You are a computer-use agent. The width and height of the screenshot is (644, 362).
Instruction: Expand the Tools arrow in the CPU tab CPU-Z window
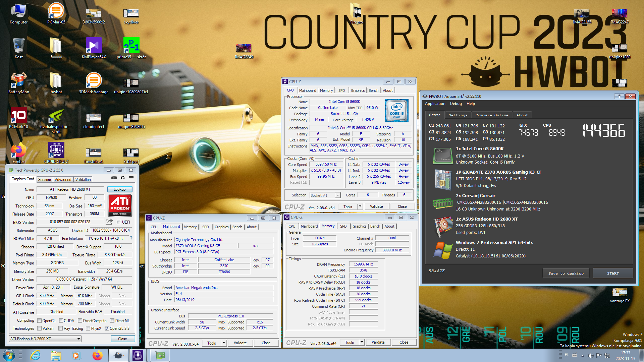[360, 206]
